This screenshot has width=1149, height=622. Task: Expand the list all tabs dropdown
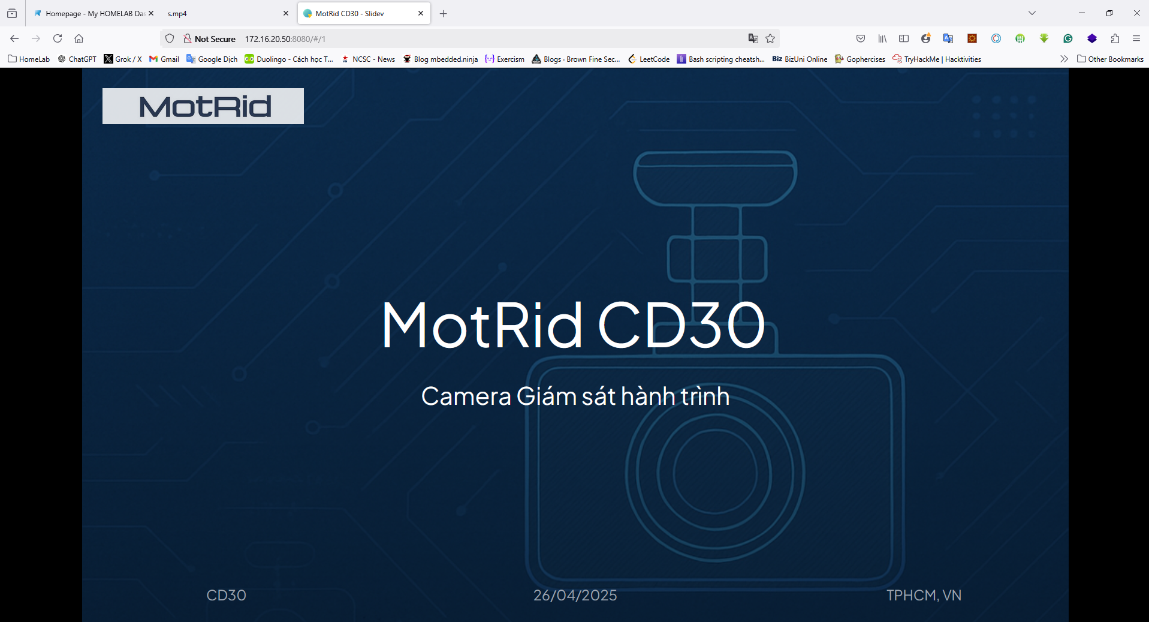tap(1032, 13)
